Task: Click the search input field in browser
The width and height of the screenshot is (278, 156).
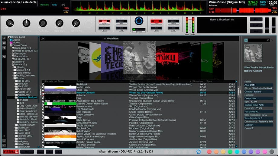Action: 73,39
